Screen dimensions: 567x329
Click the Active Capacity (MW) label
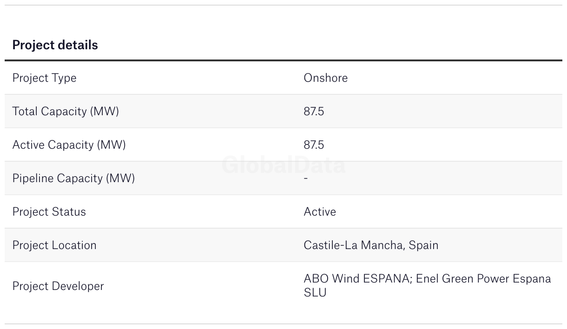click(69, 145)
